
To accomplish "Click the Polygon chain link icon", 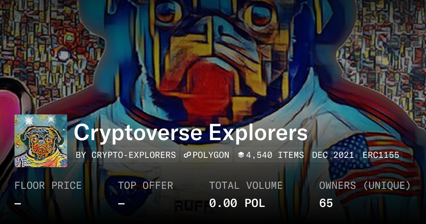I will coord(187,155).
